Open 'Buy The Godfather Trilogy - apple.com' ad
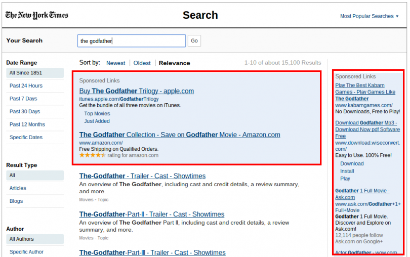This screenshot has width=410, height=257. pyautogui.click(x=137, y=91)
